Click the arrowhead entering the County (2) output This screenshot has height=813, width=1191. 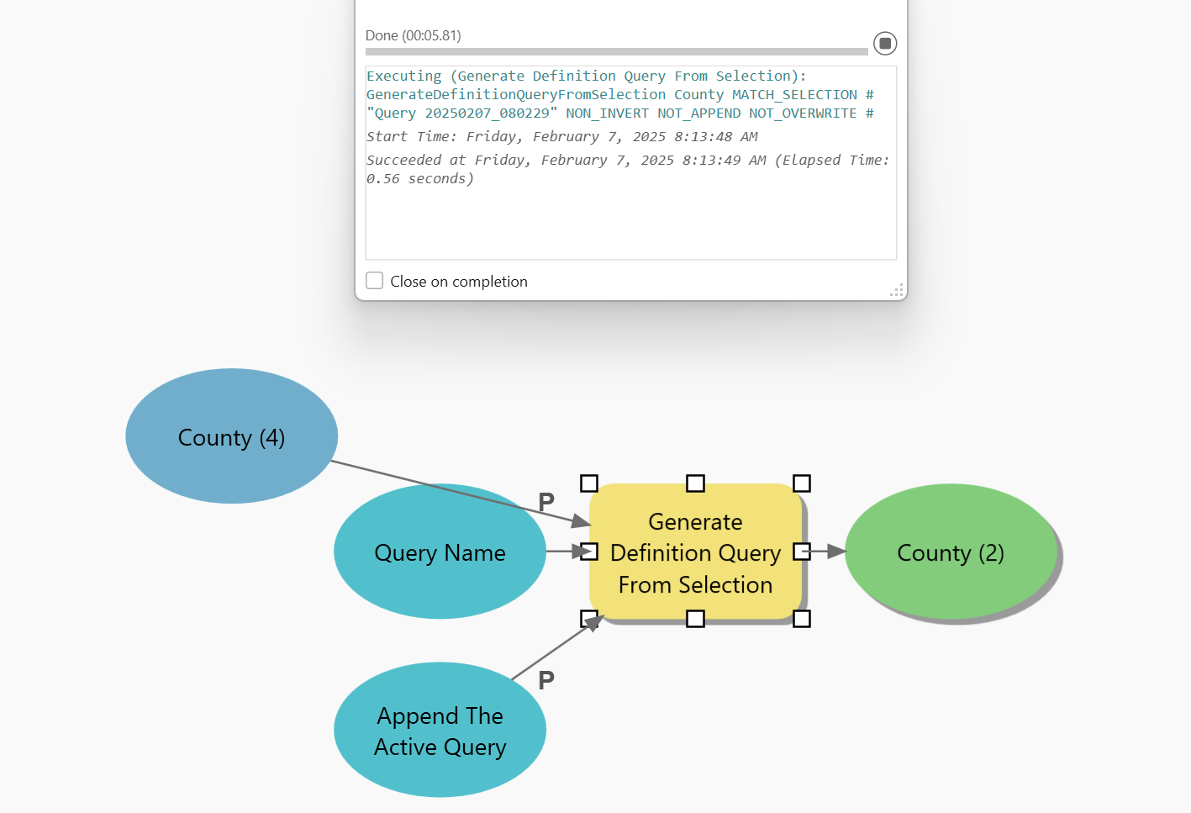[x=835, y=552]
